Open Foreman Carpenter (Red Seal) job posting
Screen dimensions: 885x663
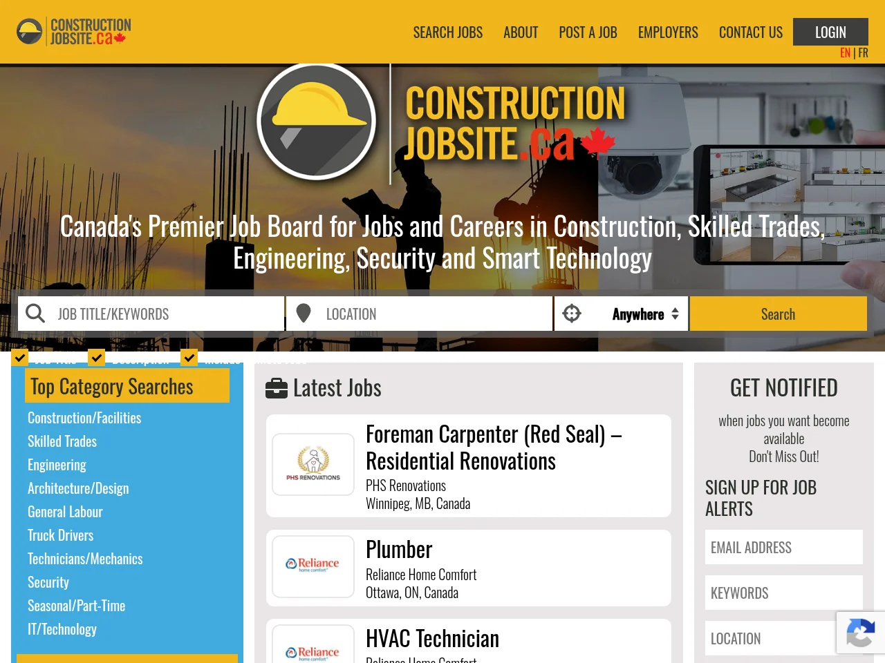[x=494, y=448]
